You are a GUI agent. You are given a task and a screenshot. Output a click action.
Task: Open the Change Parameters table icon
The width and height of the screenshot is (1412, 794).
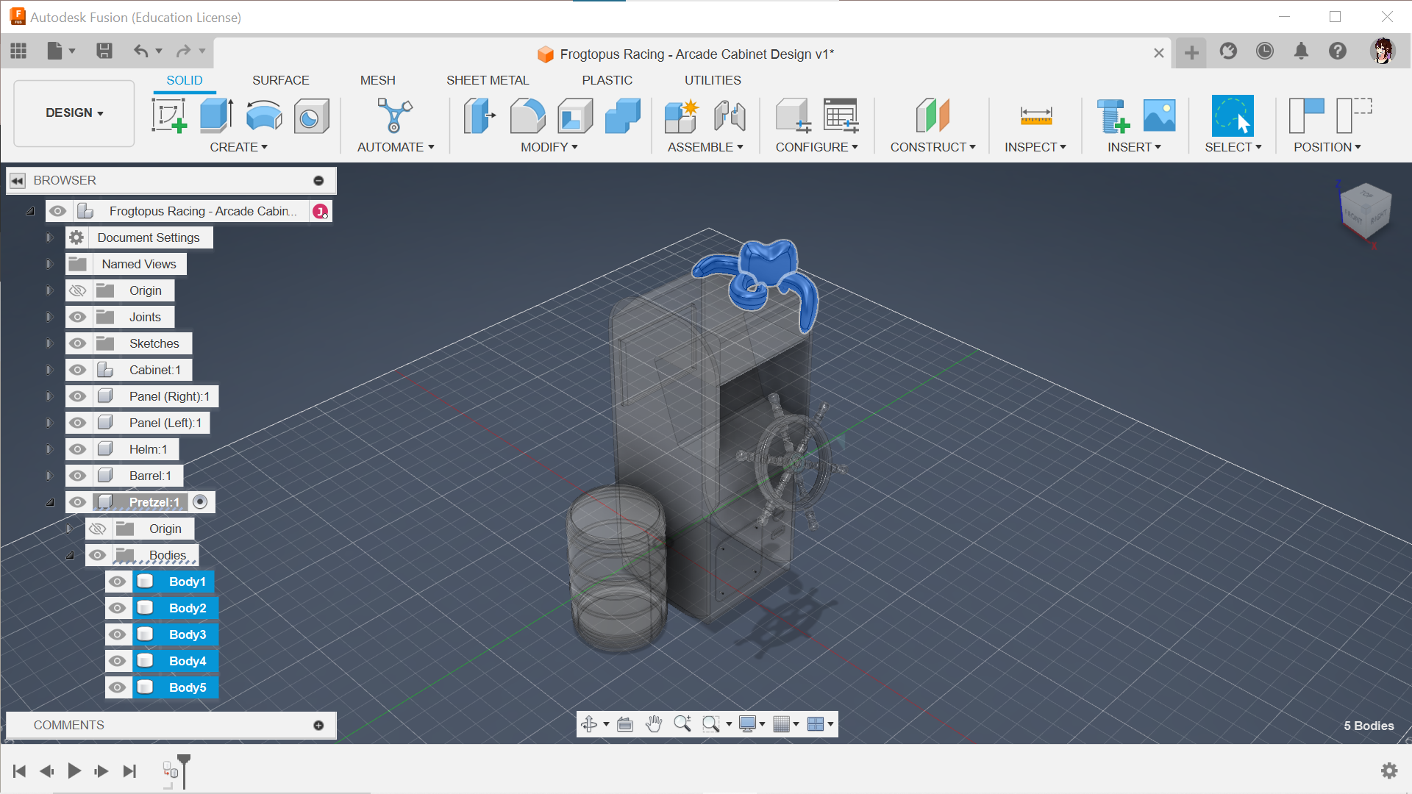tap(841, 115)
